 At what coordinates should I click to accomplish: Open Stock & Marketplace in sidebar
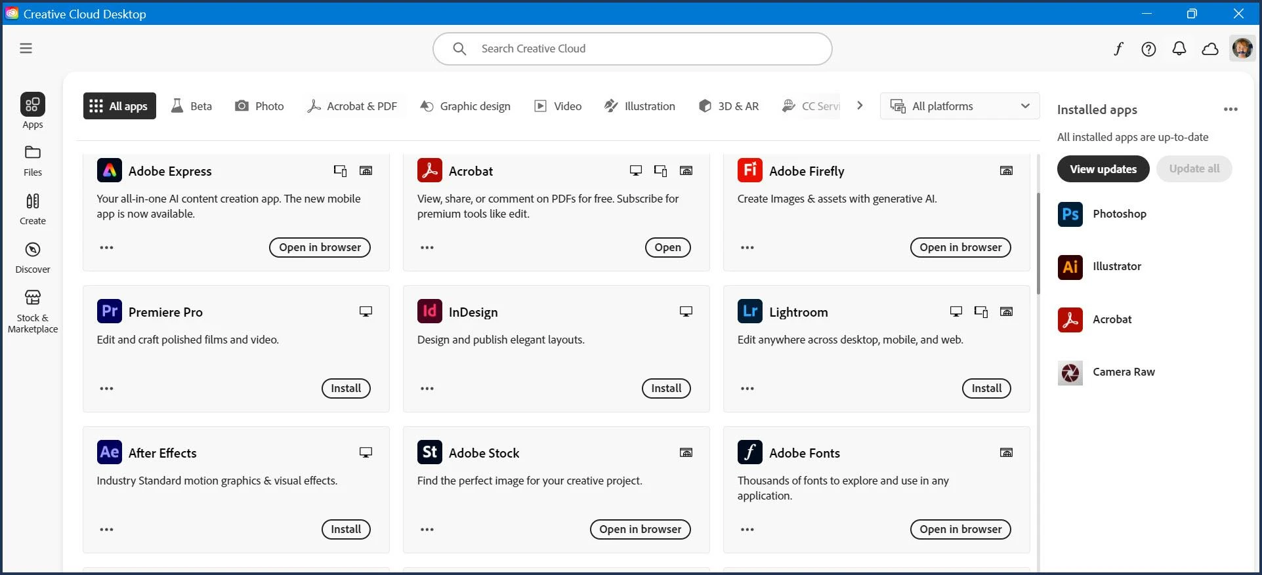pyautogui.click(x=32, y=311)
